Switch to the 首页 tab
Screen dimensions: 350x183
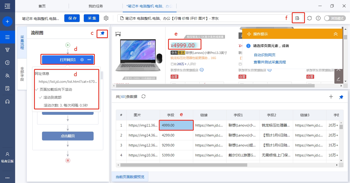point(42,6)
